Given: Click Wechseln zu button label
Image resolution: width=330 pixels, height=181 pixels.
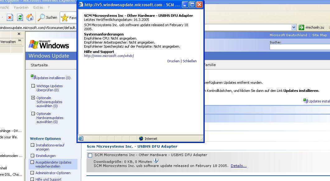Looking at the screenshot, I should click(315, 27).
